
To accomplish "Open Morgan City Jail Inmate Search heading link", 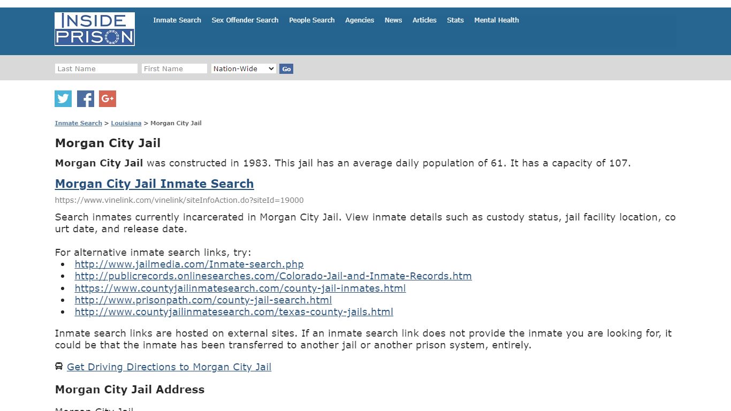I will (x=154, y=184).
